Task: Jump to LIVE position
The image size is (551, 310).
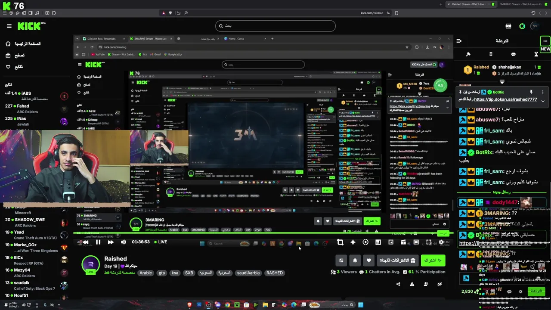Action: click(x=160, y=242)
